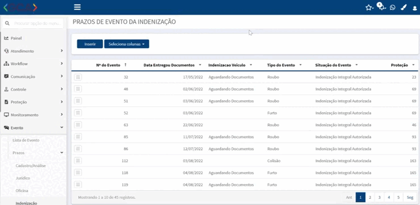Open row menu icon for event 112

click(78, 160)
